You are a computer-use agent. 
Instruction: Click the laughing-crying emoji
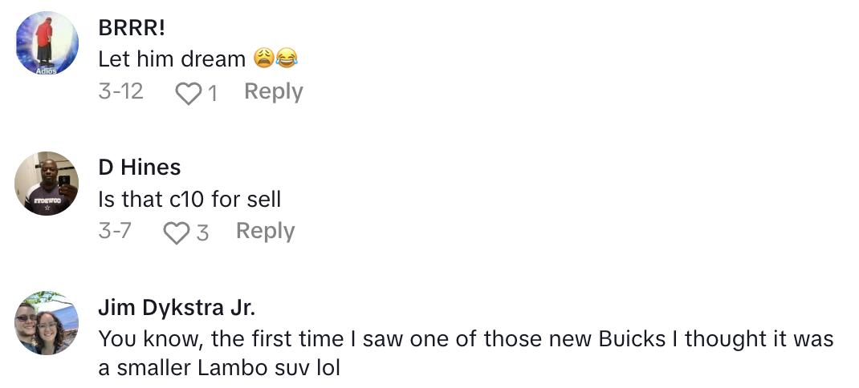pyautogui.click(x=286, y=59)
